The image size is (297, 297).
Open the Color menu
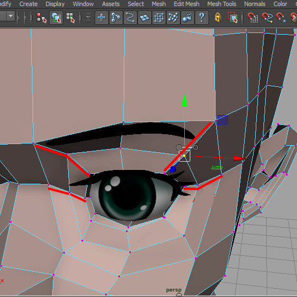(280, 4)
